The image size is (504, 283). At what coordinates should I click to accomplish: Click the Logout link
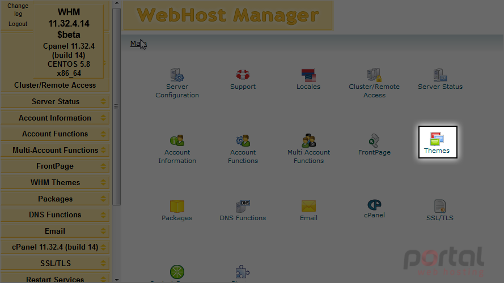18,24
